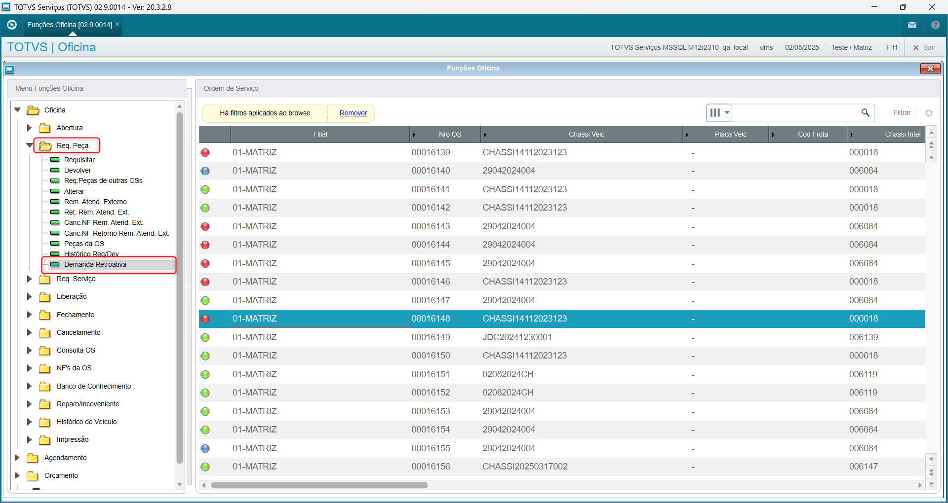Open Canc.NF Rem. Atend. Ext. entry
Image resolution: width=948 pixels, height=503 pixels.
pyautogui.click(x=104, y=222)
